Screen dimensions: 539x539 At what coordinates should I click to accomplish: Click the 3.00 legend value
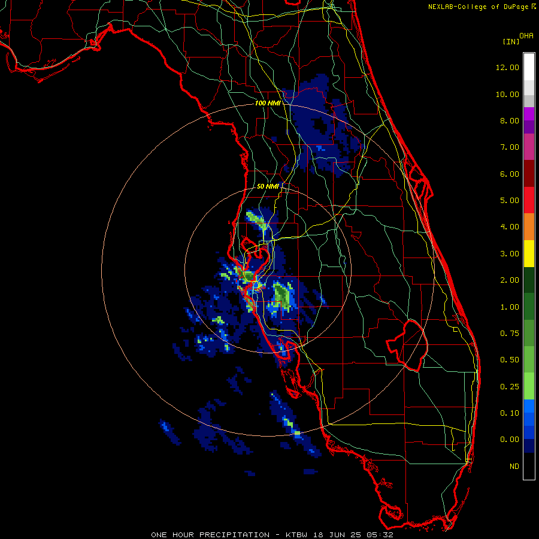coord(510,254)
